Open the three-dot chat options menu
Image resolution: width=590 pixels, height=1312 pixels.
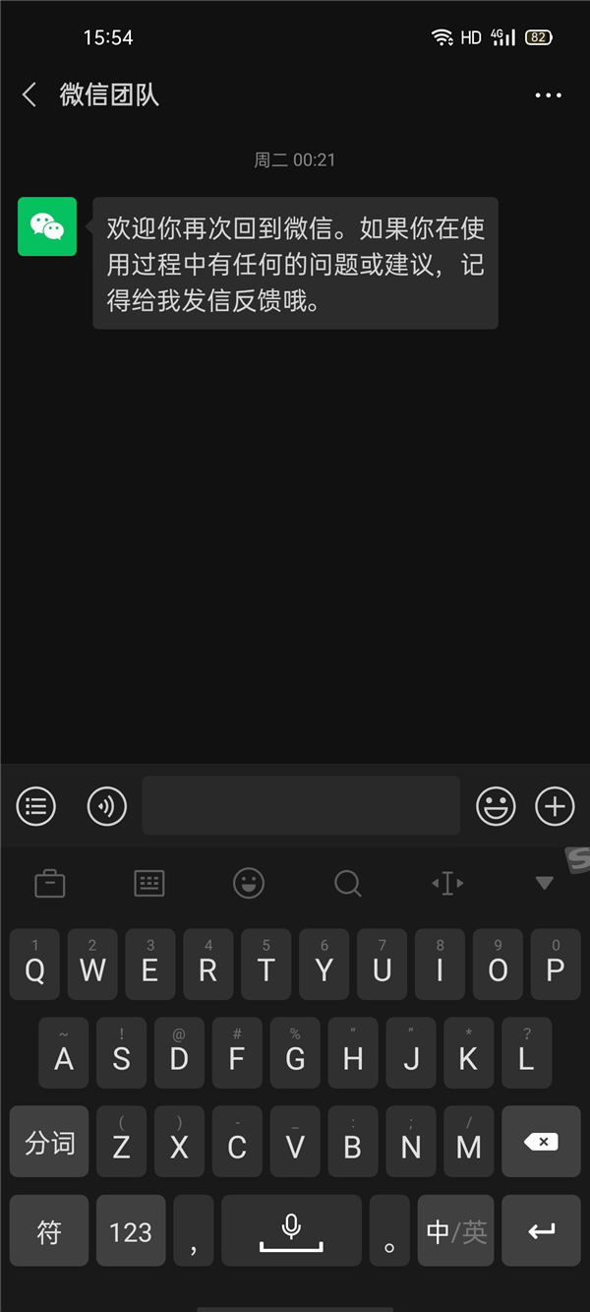pyautogui.click(x=548, y=95)
